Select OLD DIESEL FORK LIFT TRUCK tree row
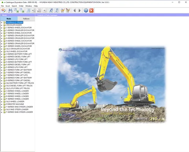The height and width of the screenshot is (152, 189). coord(19,86)
